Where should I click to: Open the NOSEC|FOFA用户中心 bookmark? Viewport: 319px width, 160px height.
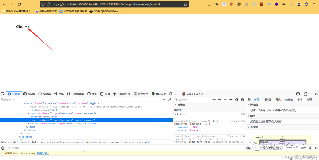104,12
